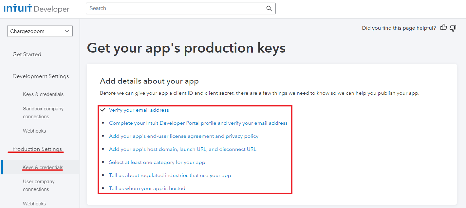Open end-user license agreement and privacy policy link
The width and height of the screenshot is (466, 208).
184,136
